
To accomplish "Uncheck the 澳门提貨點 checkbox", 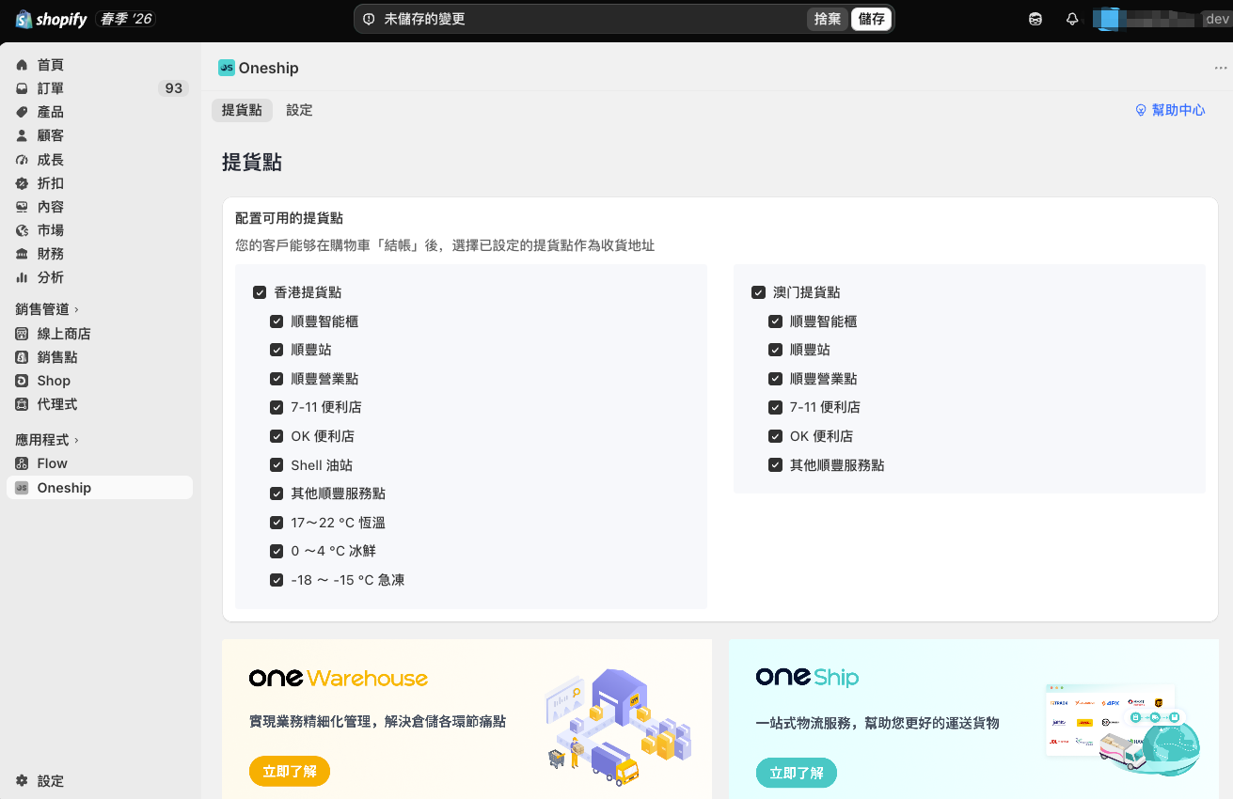I will click(758, 292).
